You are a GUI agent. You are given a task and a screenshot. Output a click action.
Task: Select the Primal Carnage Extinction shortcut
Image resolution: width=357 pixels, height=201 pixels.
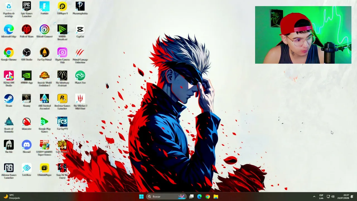pyautogui.click(x=80, y=56)
